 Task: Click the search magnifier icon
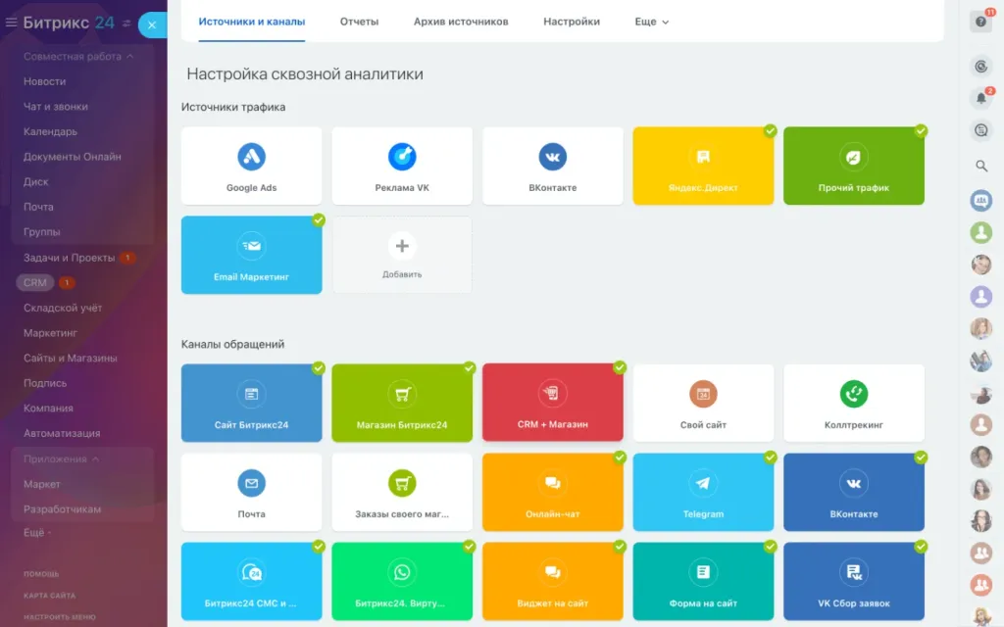click(980, 167)
